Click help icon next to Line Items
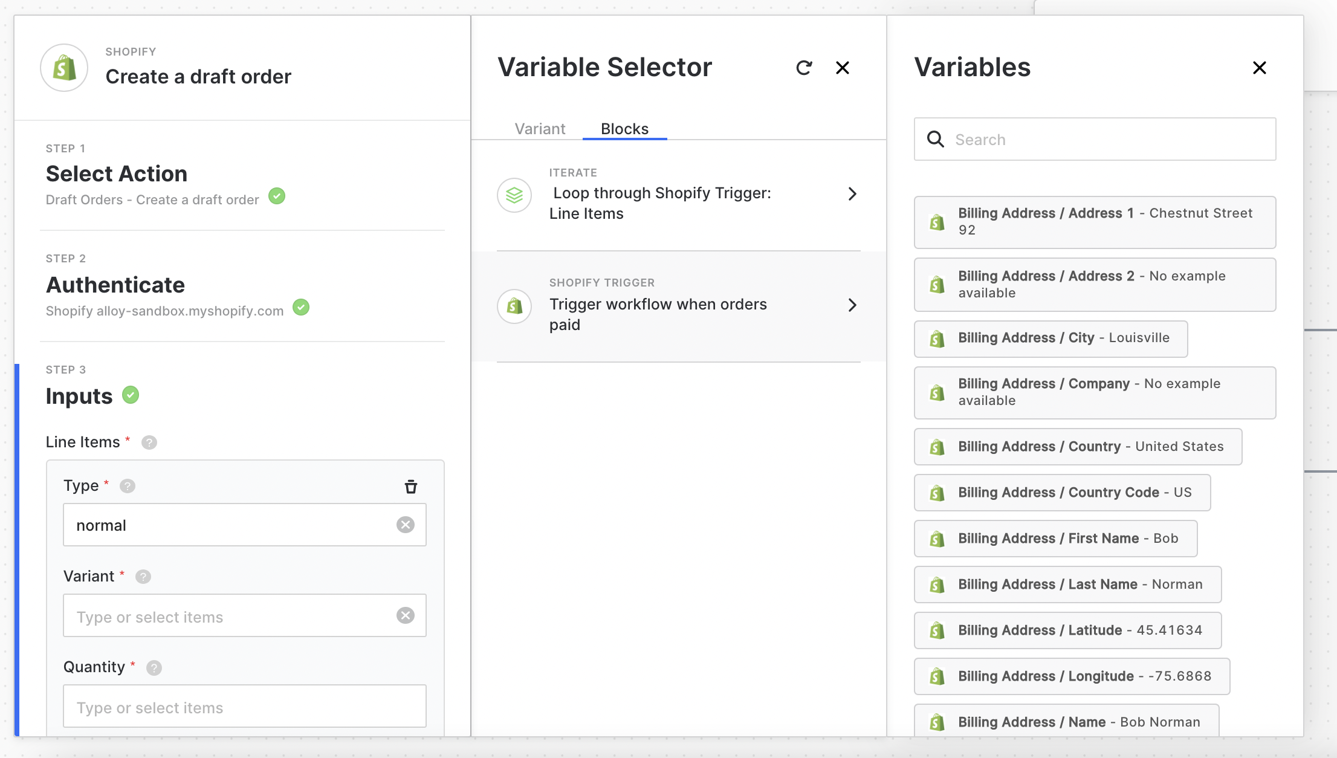This screenshot has width=1337, height=758. click(x=149, y=442)
